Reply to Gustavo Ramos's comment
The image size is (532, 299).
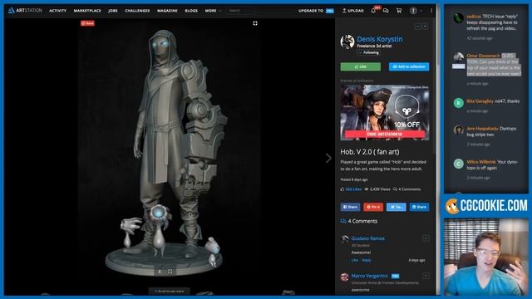(367, 260)
